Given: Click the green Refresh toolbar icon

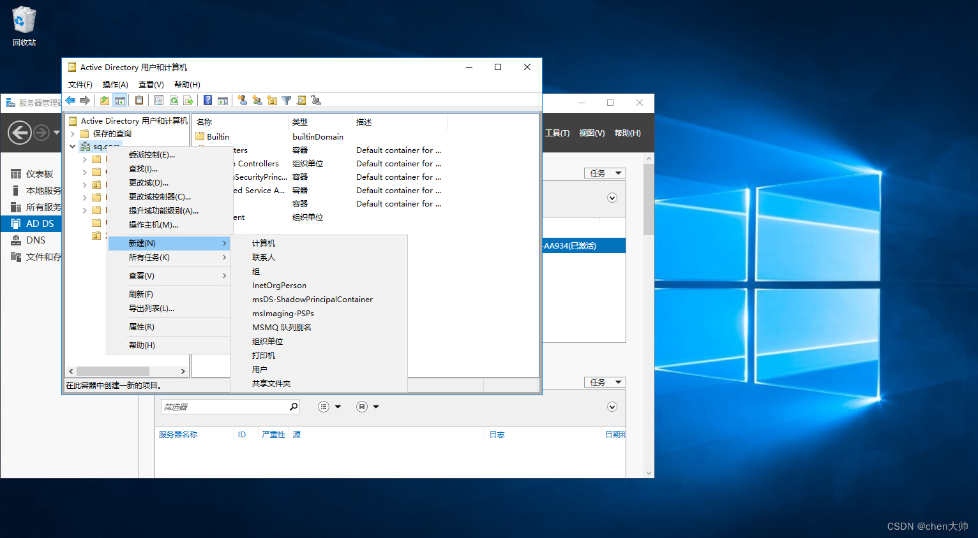Looking at the screenshot, I should (174, 100).
